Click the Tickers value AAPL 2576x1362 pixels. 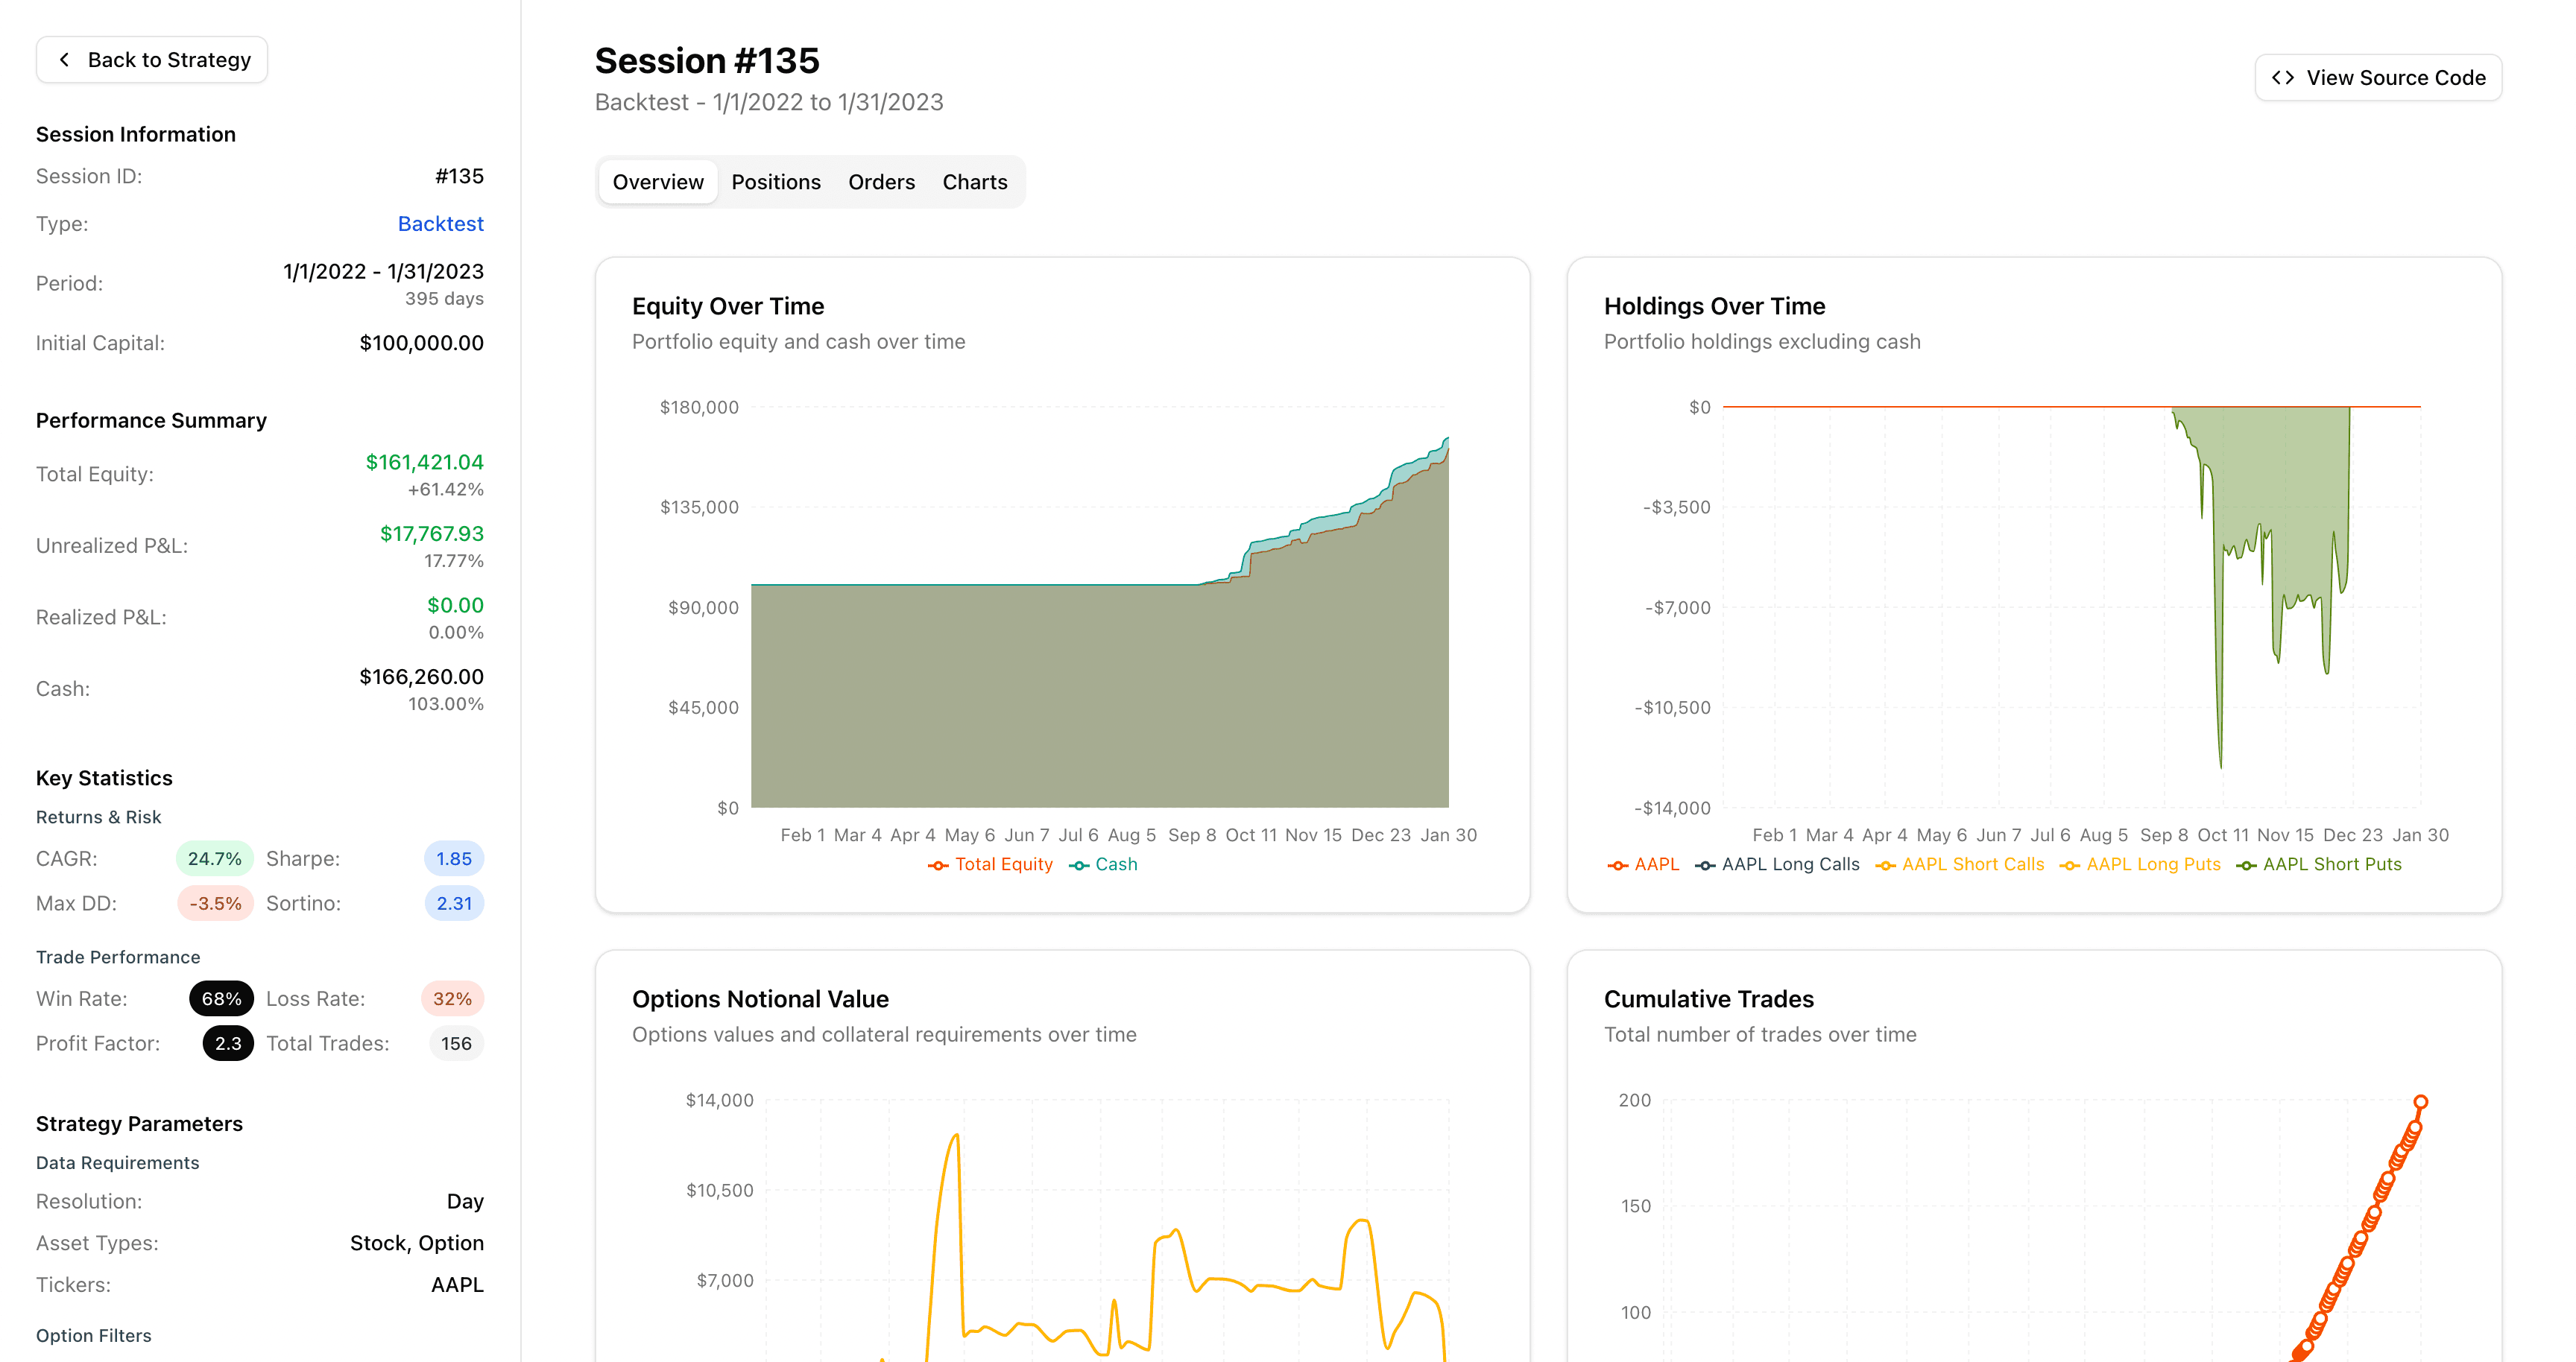(x=457, y=1286)
